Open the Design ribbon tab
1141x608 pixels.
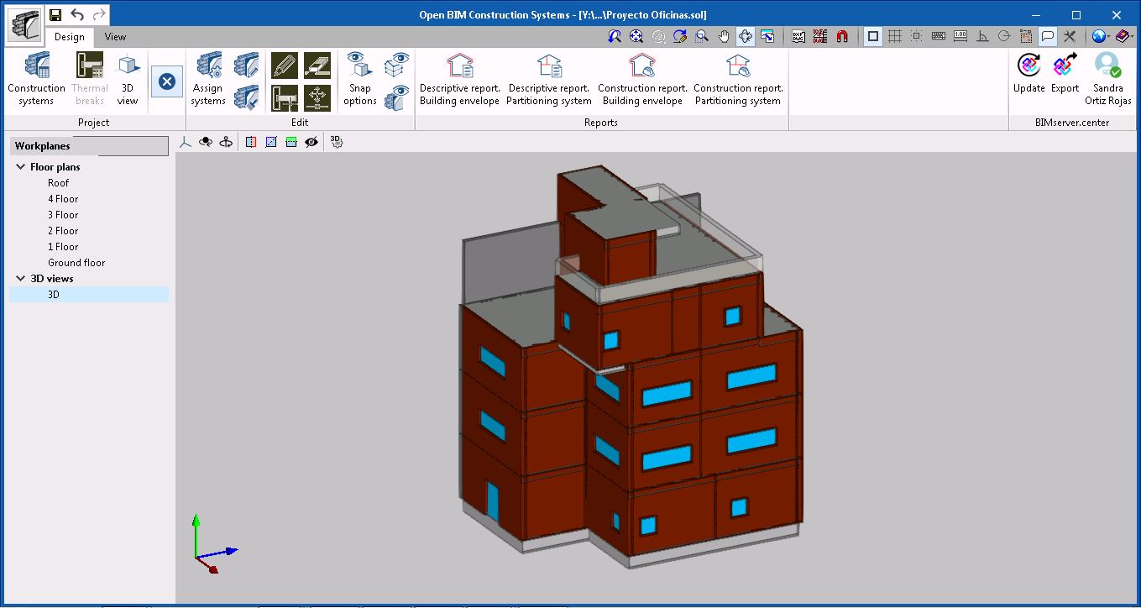70,37
